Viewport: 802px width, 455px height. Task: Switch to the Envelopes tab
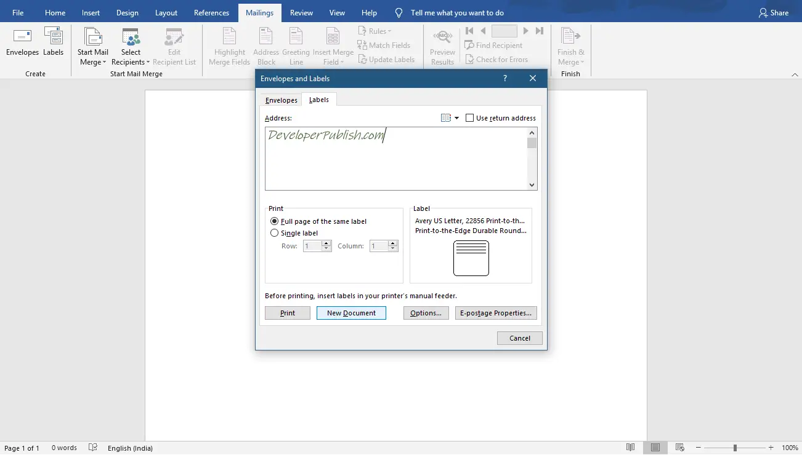tap(281, 100)
